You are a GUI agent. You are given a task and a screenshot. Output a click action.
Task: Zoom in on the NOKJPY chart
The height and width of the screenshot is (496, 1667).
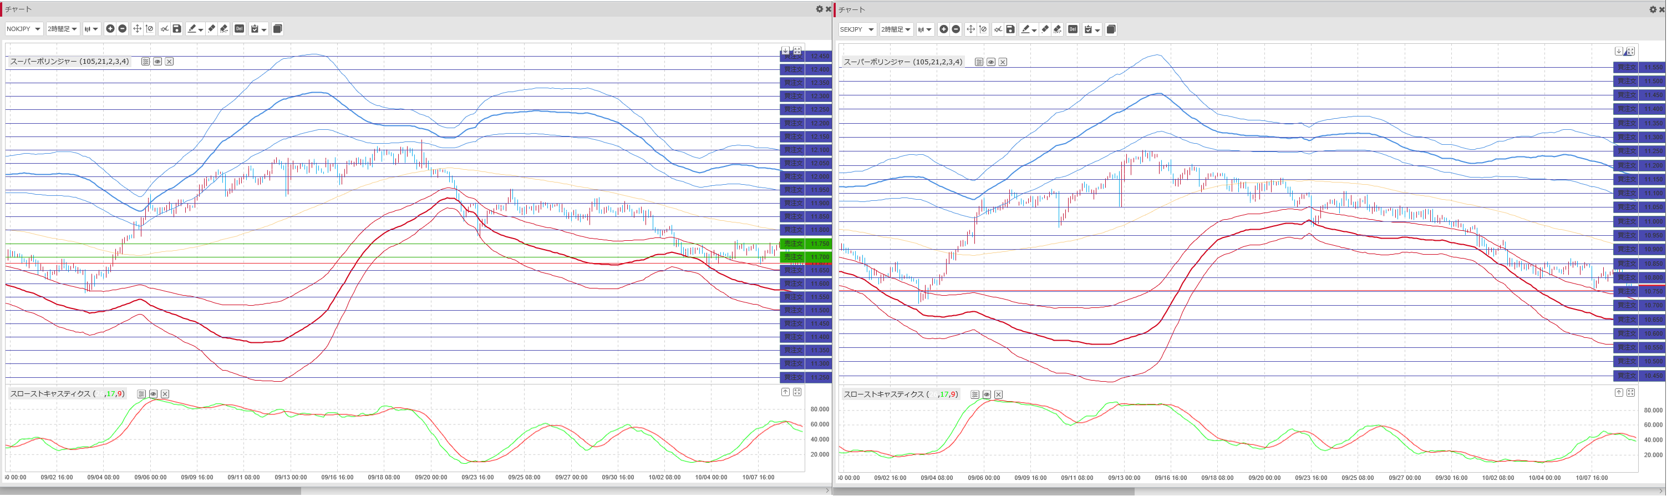coord(110,28)
